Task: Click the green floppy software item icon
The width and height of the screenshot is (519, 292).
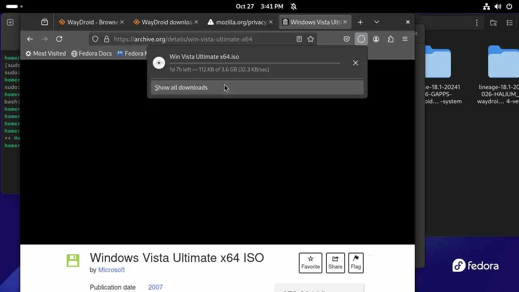Action: click(x=73, y=261)
